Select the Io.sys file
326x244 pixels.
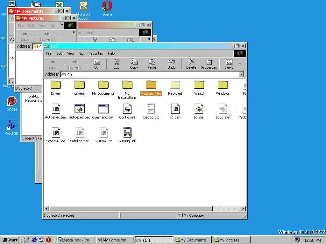pos(199,112)
